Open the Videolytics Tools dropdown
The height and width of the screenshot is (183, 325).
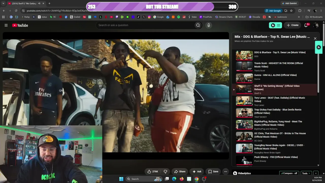click(x=306, y=173)
